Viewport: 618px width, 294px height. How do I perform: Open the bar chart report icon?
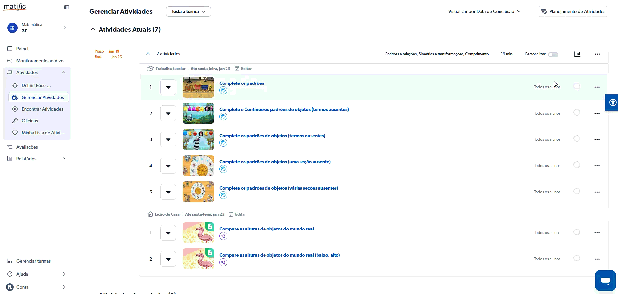tap(577, 54)
